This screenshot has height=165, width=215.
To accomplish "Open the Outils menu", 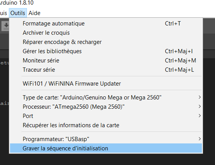I will pos(18,13).
